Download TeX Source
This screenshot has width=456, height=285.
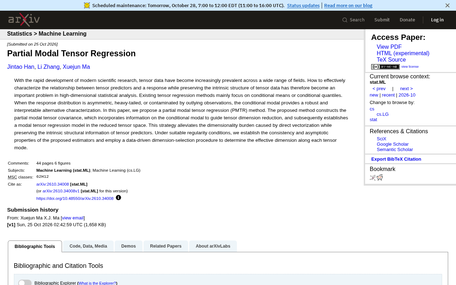391,60
